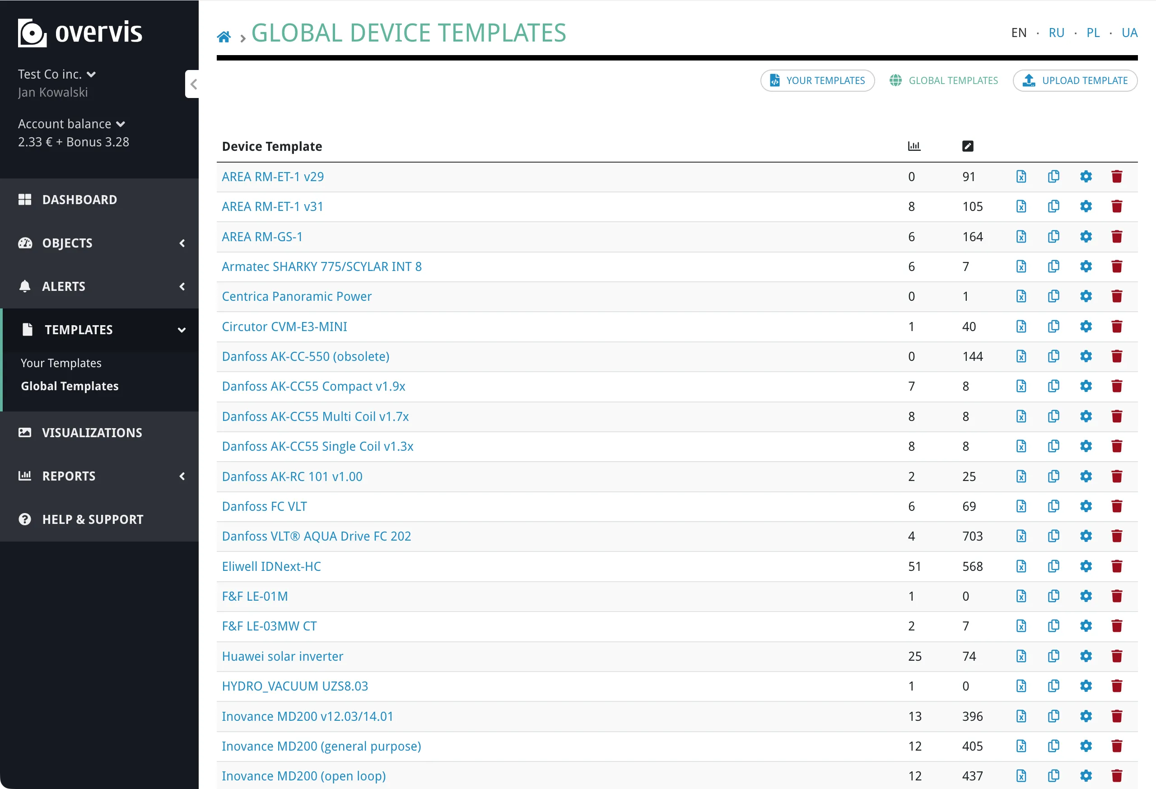Delete the Danfoss FC VLT template
The height and width of the screenshot is (789, 1156).
tap(1116, 506)
